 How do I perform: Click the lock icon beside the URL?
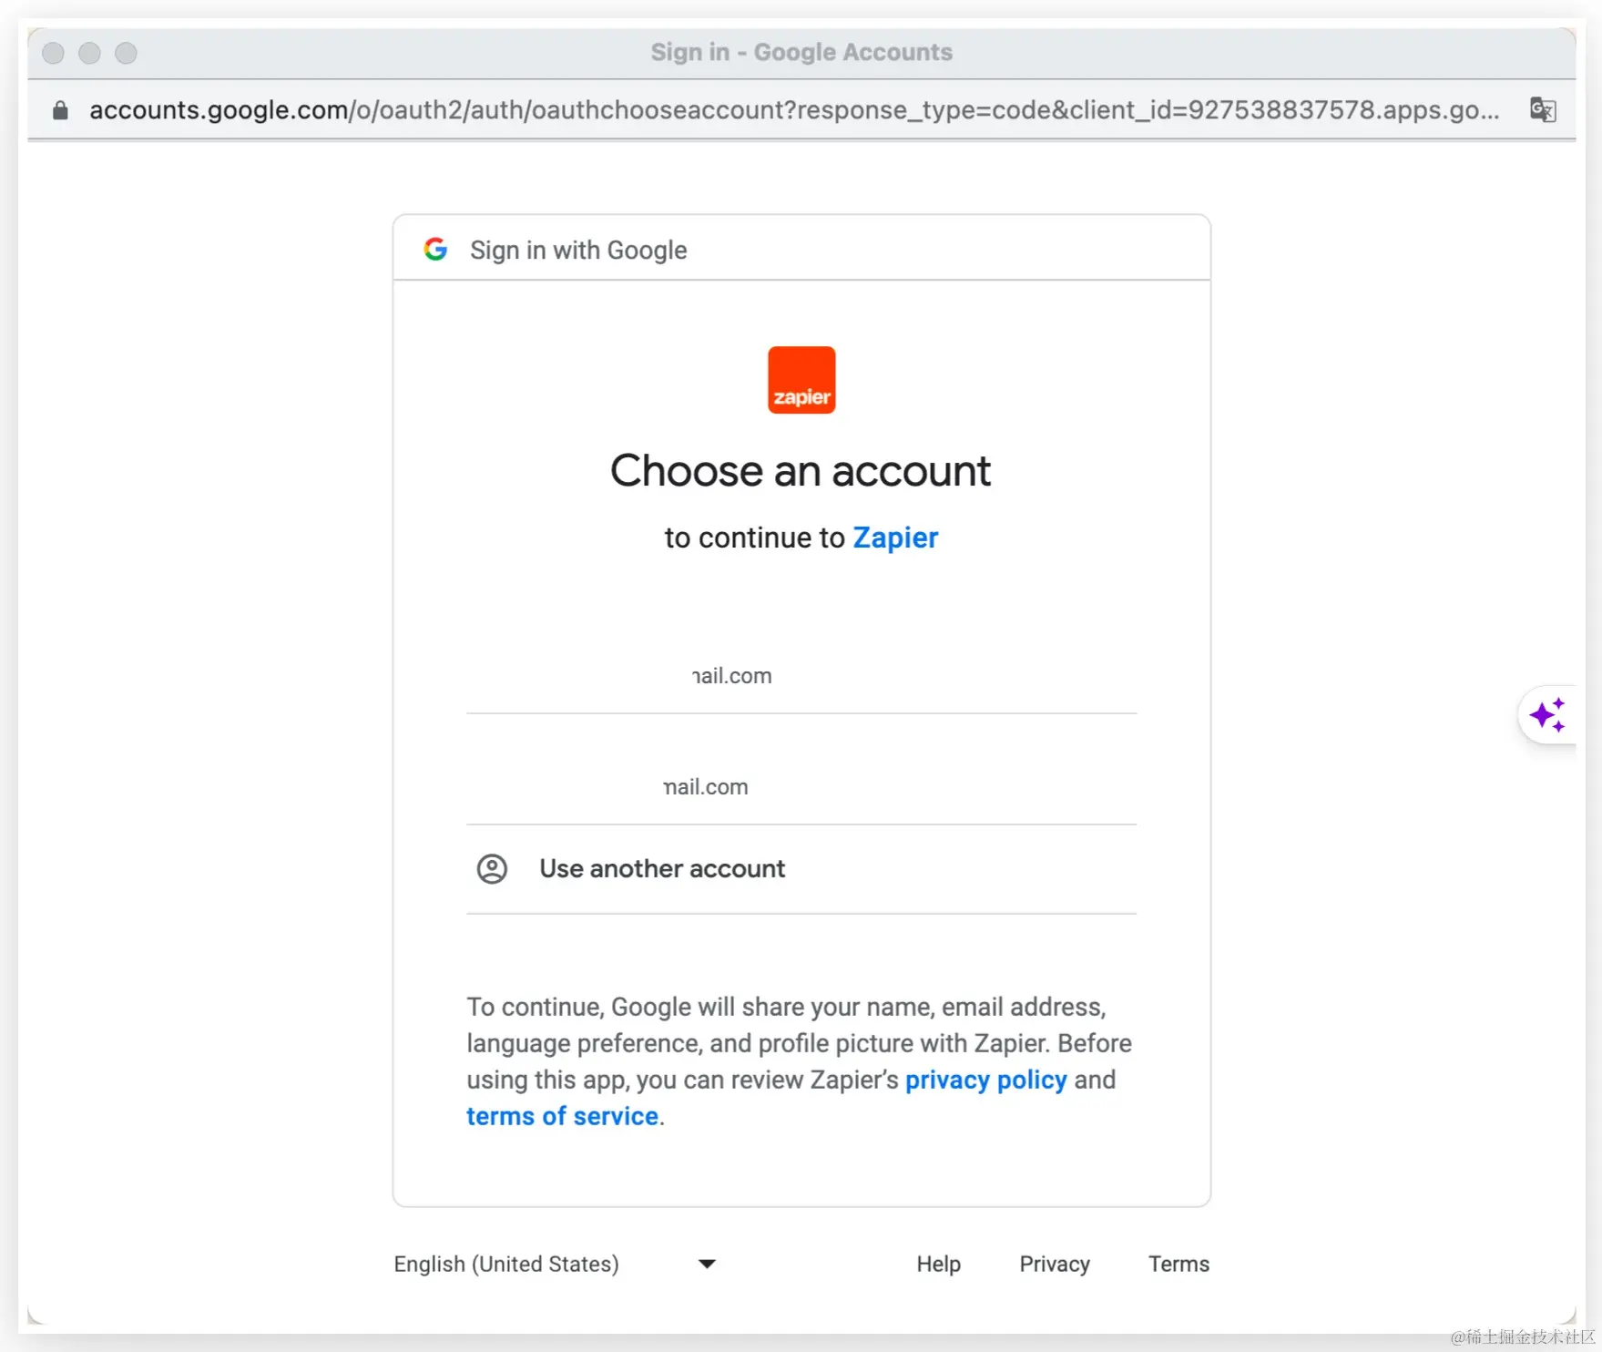click(x=60, y=110)
